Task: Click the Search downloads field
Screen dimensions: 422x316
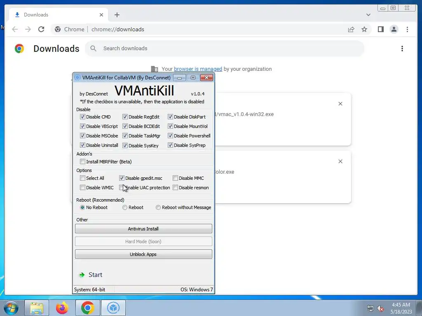Action: (225, 49)
